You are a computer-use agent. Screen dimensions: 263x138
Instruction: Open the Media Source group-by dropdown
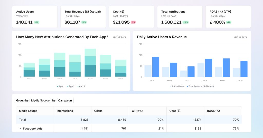[40, 101]
